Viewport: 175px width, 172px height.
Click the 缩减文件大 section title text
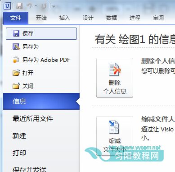point(158,119)
